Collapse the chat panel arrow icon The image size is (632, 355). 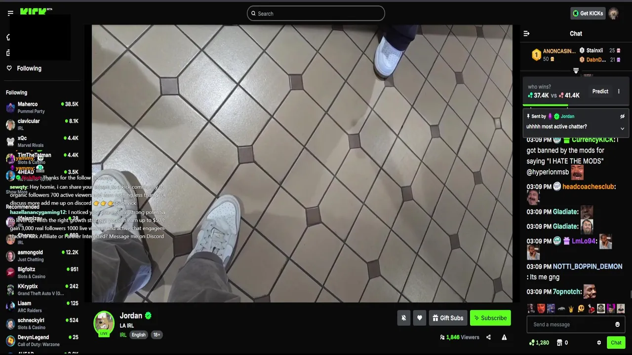pyautogui.click(x=526, y=34)
